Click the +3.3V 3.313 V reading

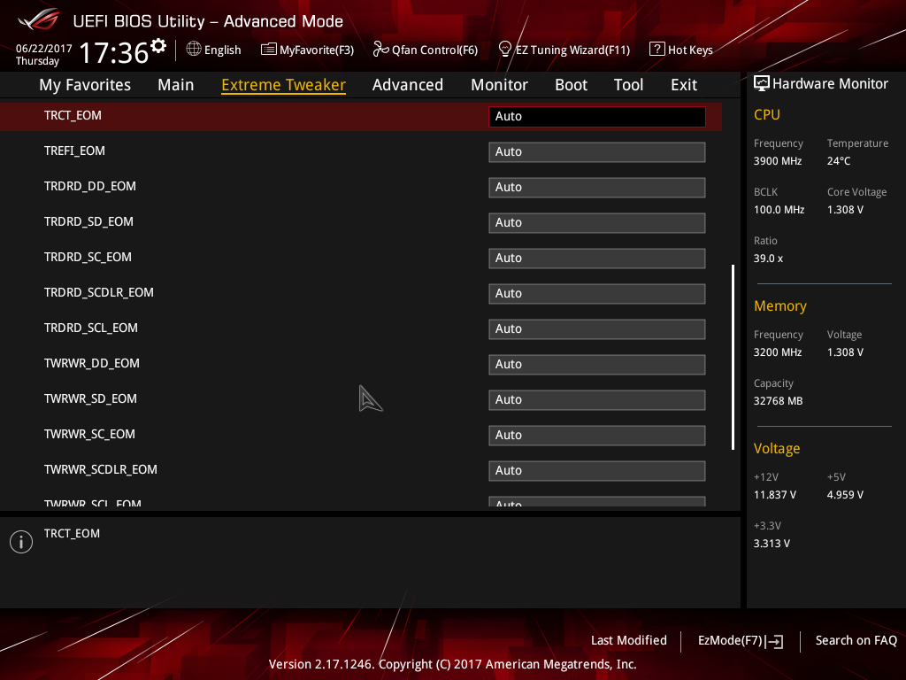772,544
